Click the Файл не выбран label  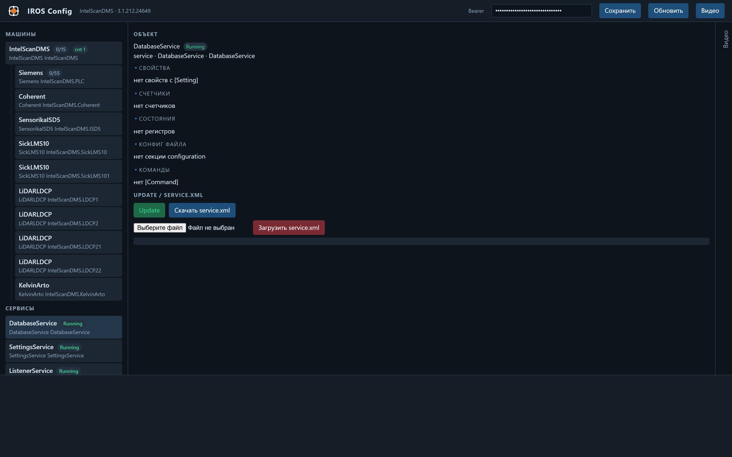coord(211,228)
